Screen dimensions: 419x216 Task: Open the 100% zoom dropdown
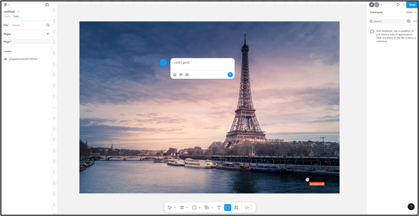click(411, 12)
